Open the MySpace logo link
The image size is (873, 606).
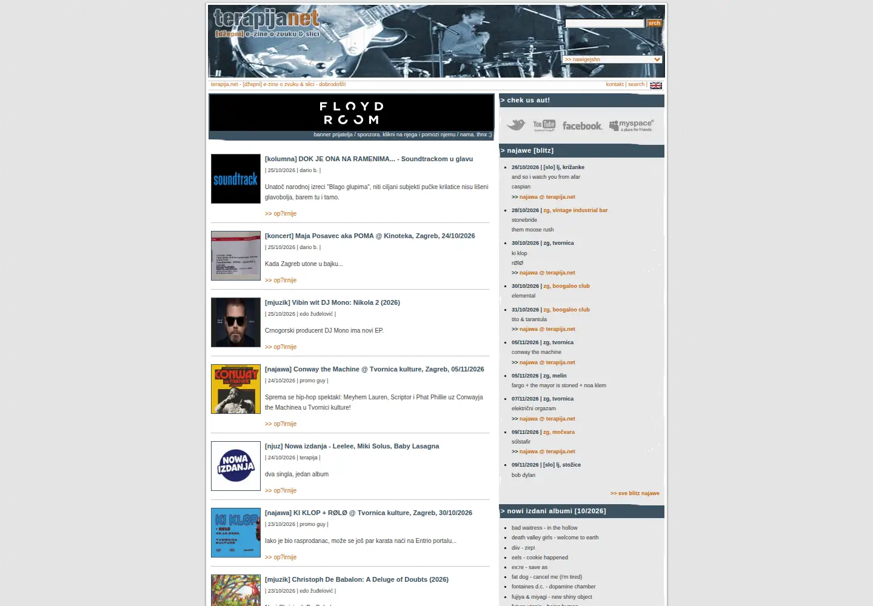coord(631,125)
